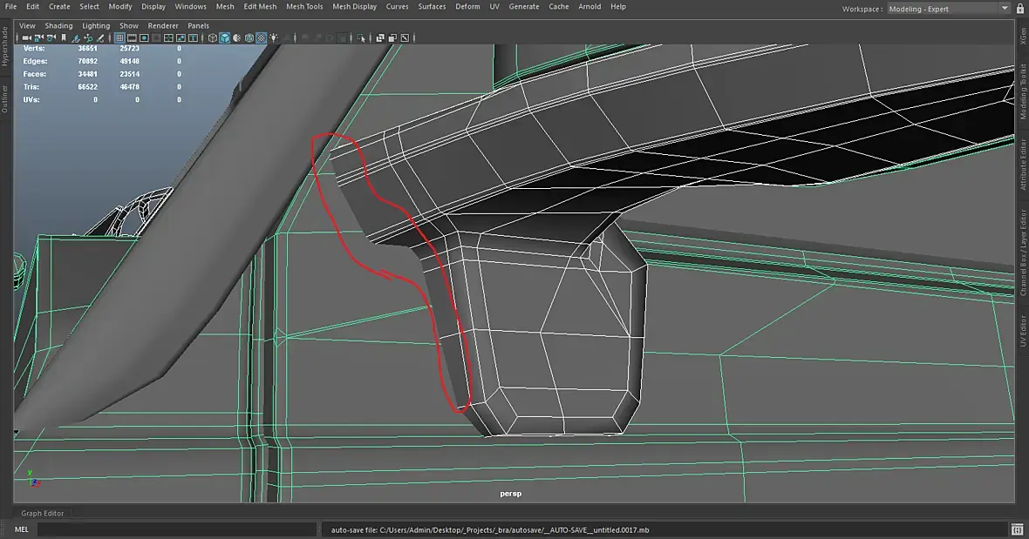Click the Smooth Shade All cube icon
This screenshot has height=539, width=1029.
pyautogui.click(x=224, y=38)
